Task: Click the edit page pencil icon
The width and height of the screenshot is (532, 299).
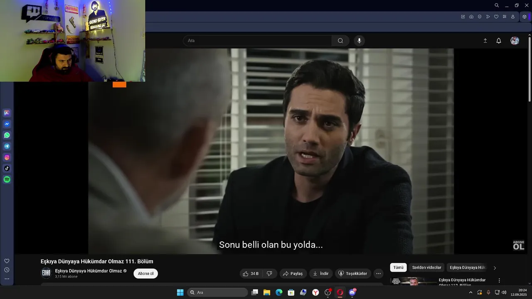Action: 463,17
